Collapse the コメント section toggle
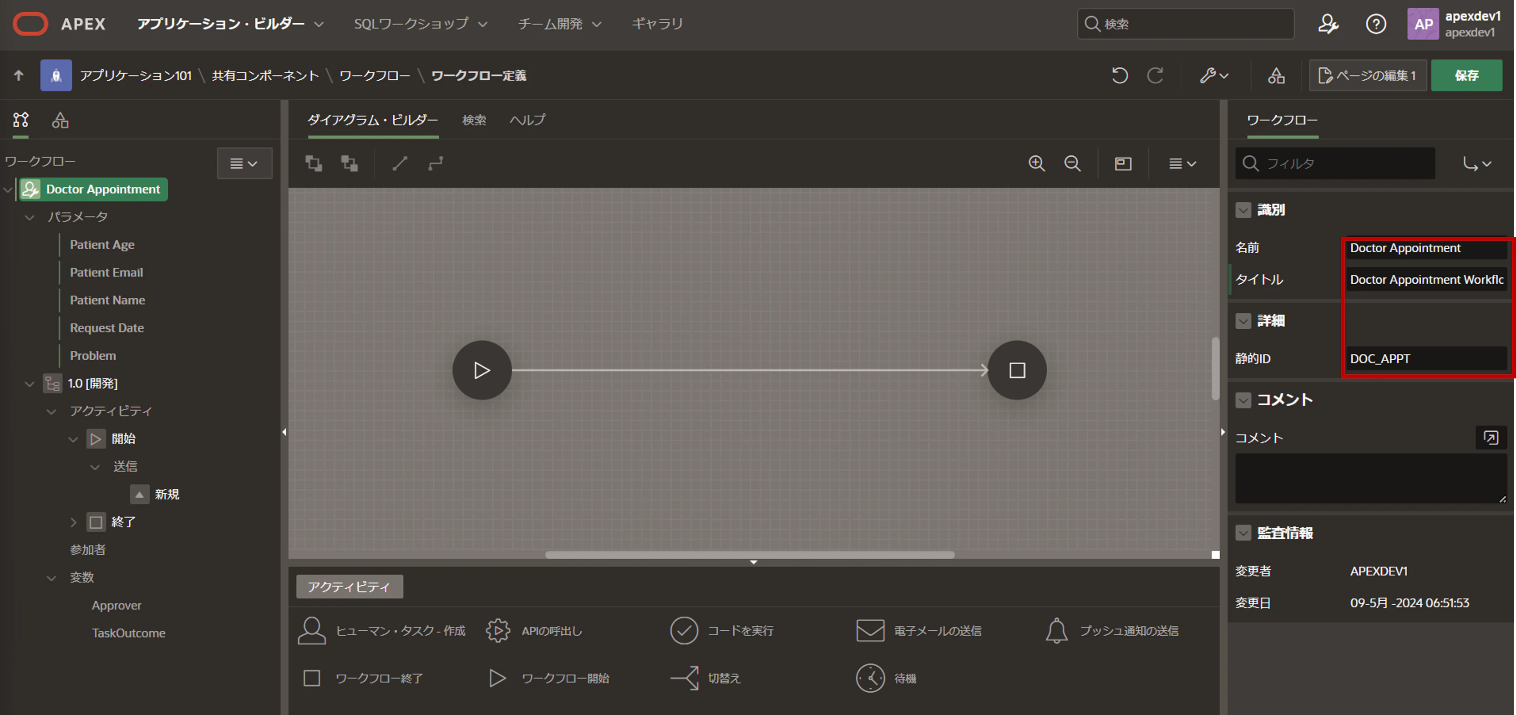Screen dimensions: 1516x715 [x=1243, y=400]
